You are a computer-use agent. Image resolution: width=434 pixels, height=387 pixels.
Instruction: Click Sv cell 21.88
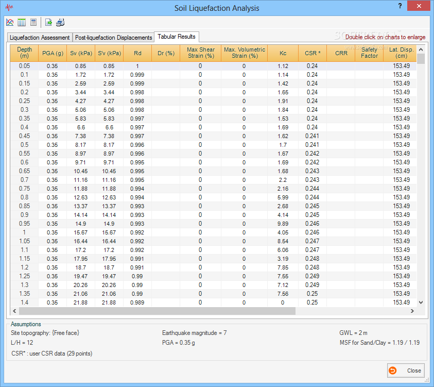(80, 302)
